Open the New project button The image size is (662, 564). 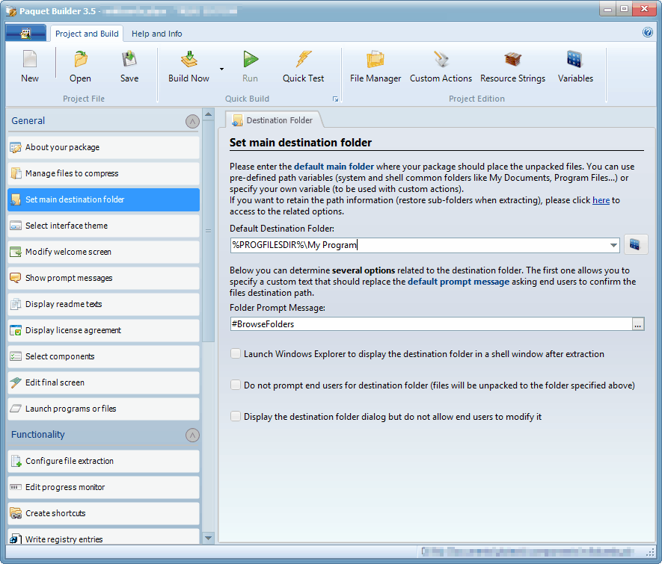point(29,66)
